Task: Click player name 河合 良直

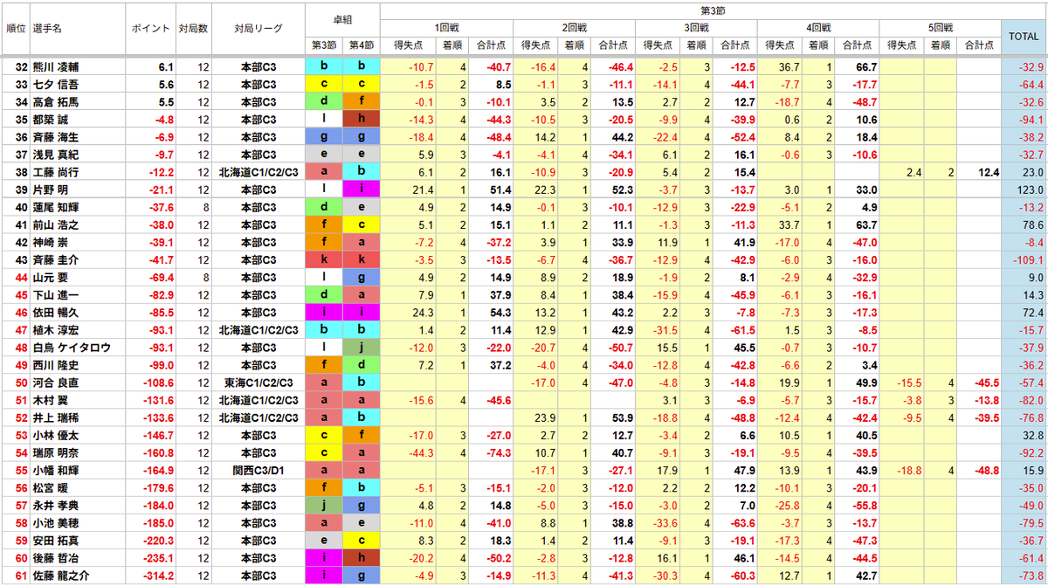Action: click(56, 383)
